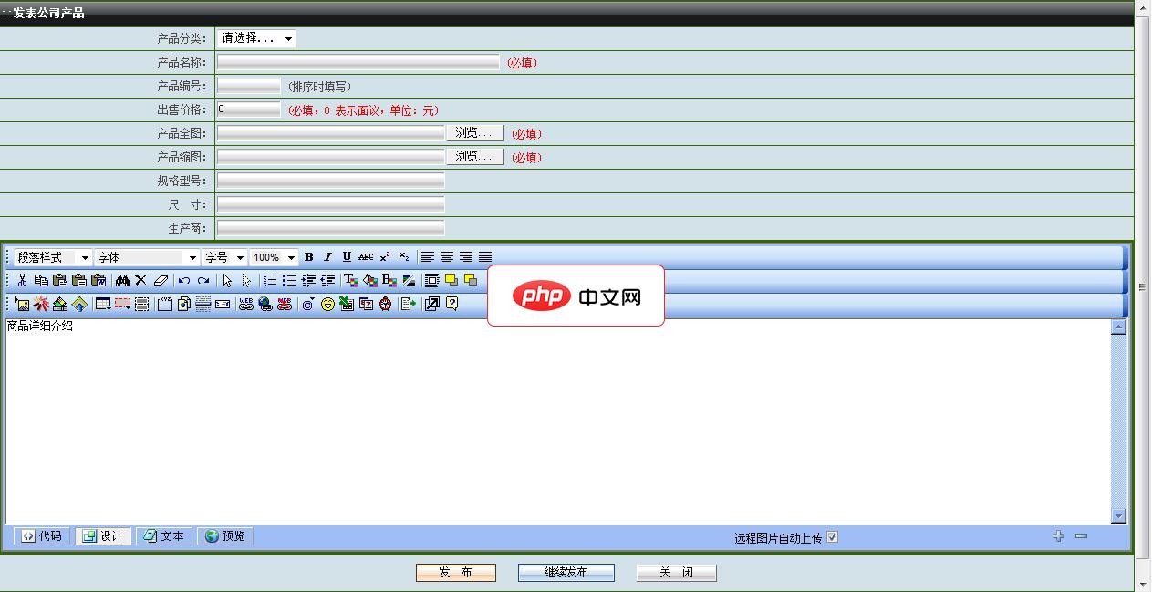Toggle bold formatting in the editor
This screenshot has width=1152, height=592.
point(308,256)
